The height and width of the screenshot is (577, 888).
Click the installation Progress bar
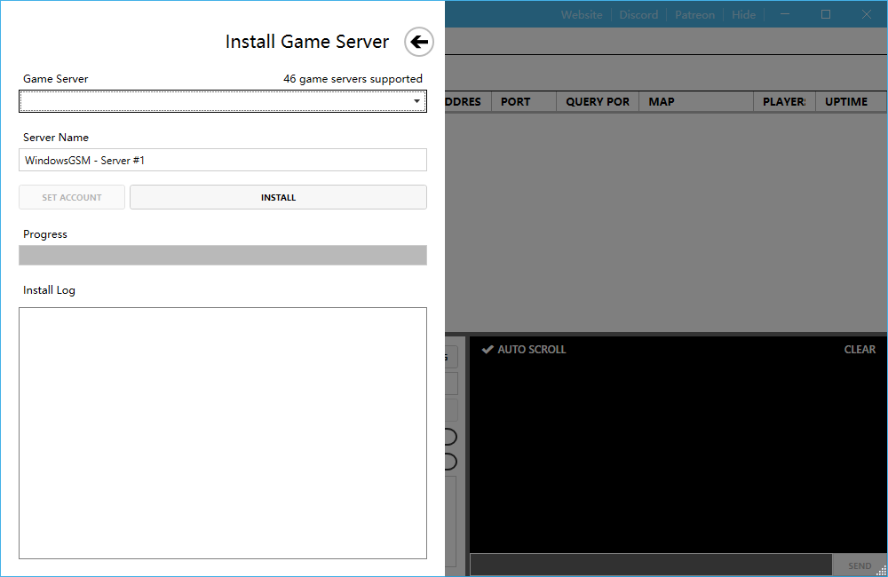pyautogui.click(x=222, y=255)
